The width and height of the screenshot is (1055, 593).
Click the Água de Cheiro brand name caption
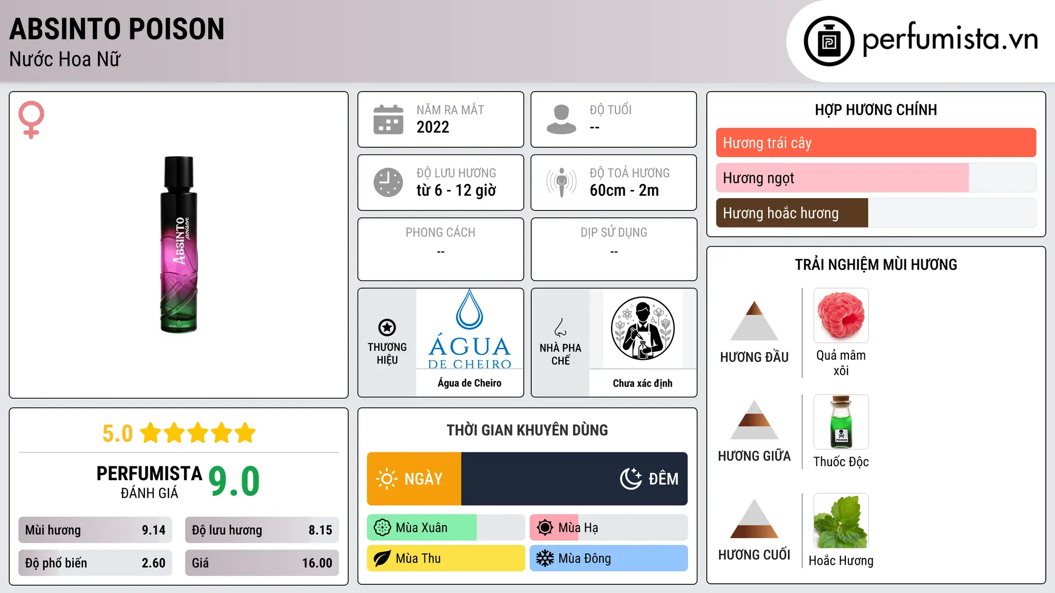click(469, 383)
